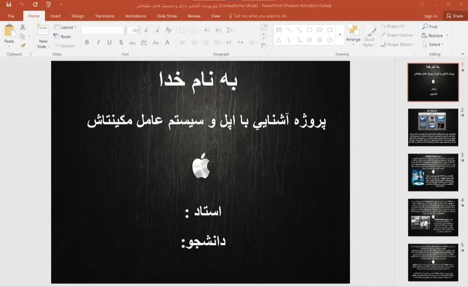Select slide 4 thumbnail

coord(433,217)
